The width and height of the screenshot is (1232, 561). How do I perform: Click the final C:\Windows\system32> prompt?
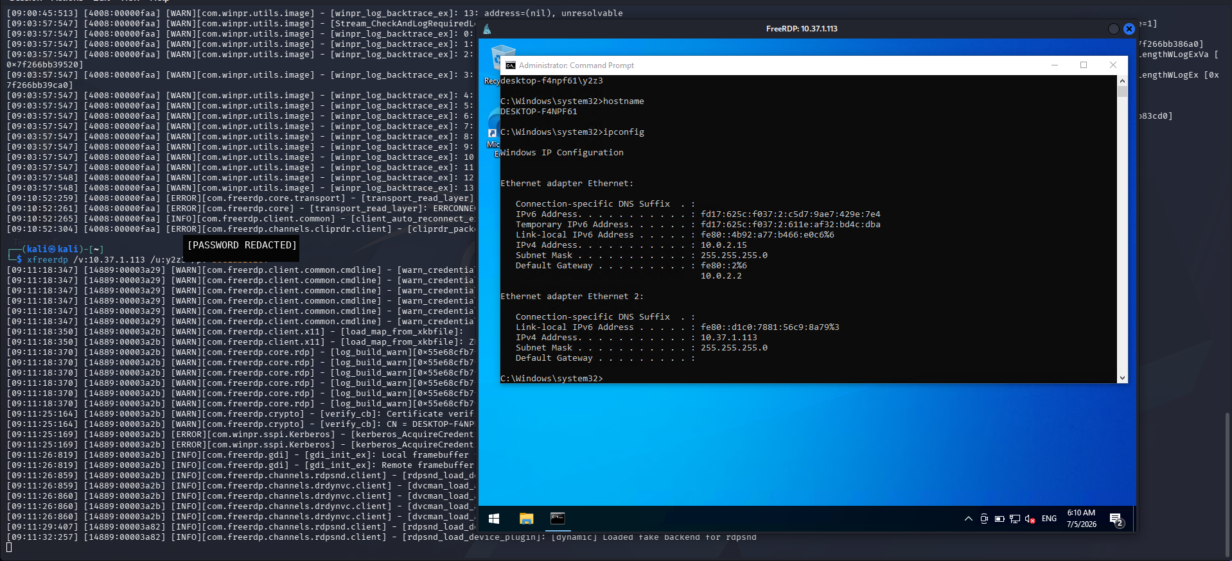click(551, 379)
